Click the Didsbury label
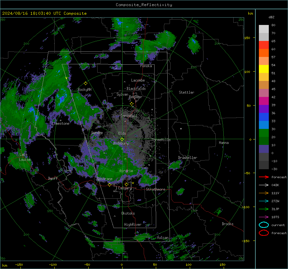 (121, 143)
